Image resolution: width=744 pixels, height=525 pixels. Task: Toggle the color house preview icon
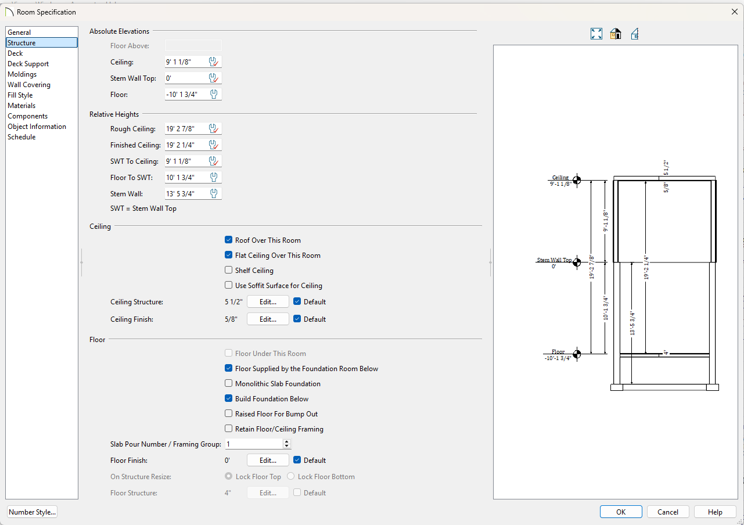(616, 34)
